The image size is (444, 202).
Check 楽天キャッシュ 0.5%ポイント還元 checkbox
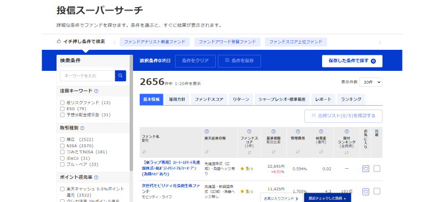tap(62, 189)
